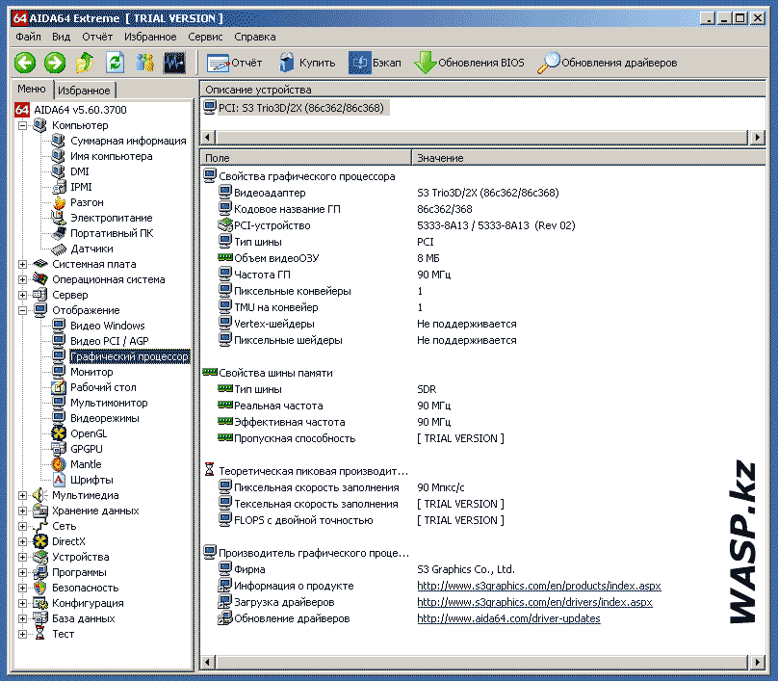Screen dimensions: 778x681
Task: Select Имя компьютера tree item
Action: (111, 156)
